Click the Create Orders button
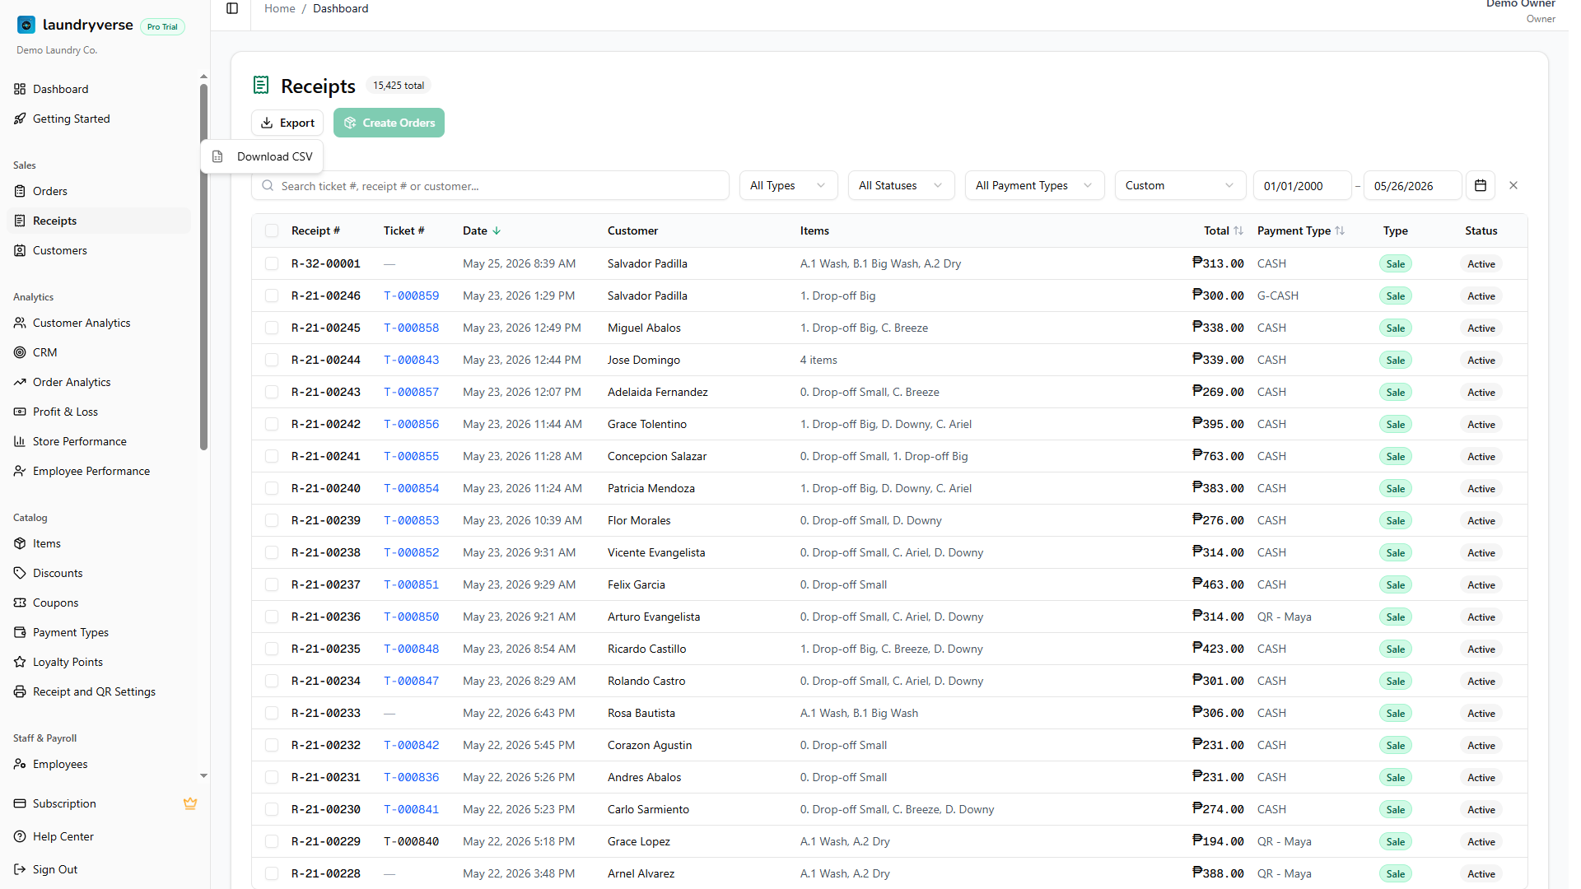Viewport: 1581px width, 889px height. pyautogui.click(x=389, y=123)
